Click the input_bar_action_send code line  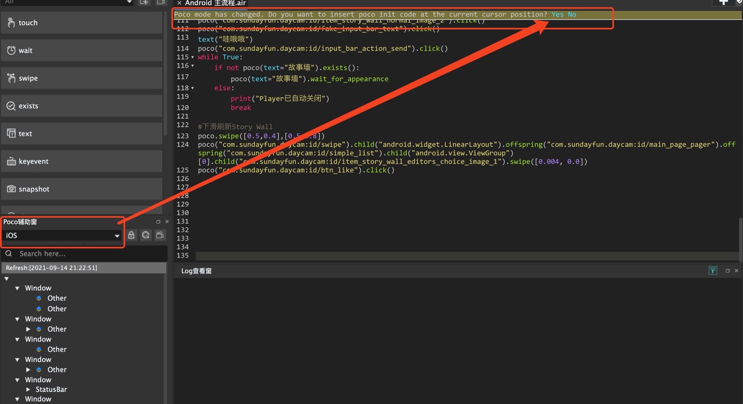(323, 49)
